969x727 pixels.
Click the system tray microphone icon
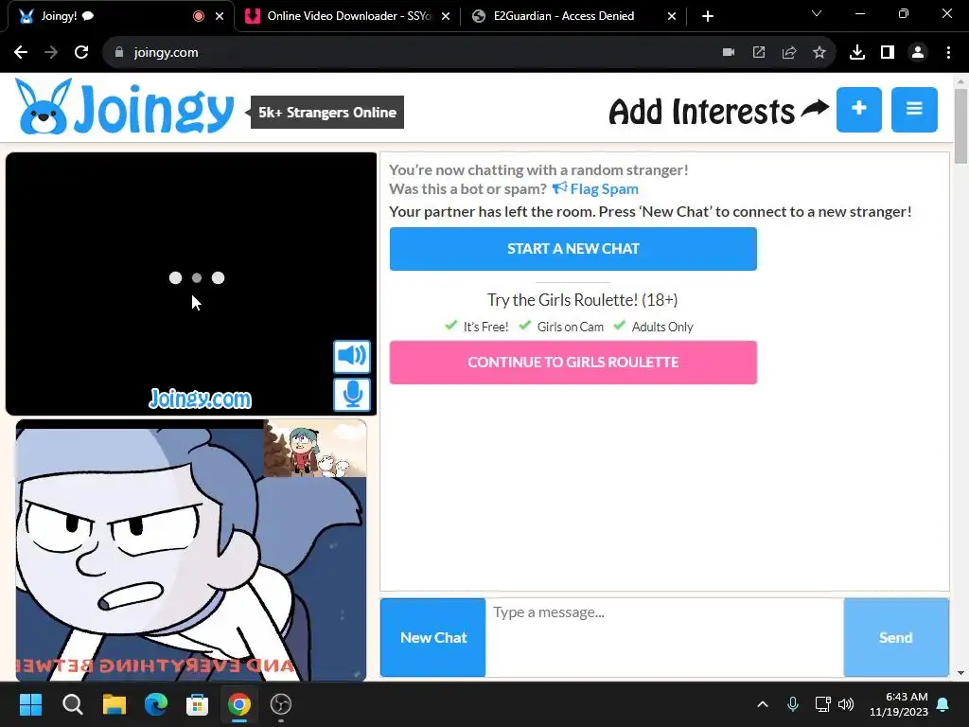pyautogui.click(x=793, y=704)
